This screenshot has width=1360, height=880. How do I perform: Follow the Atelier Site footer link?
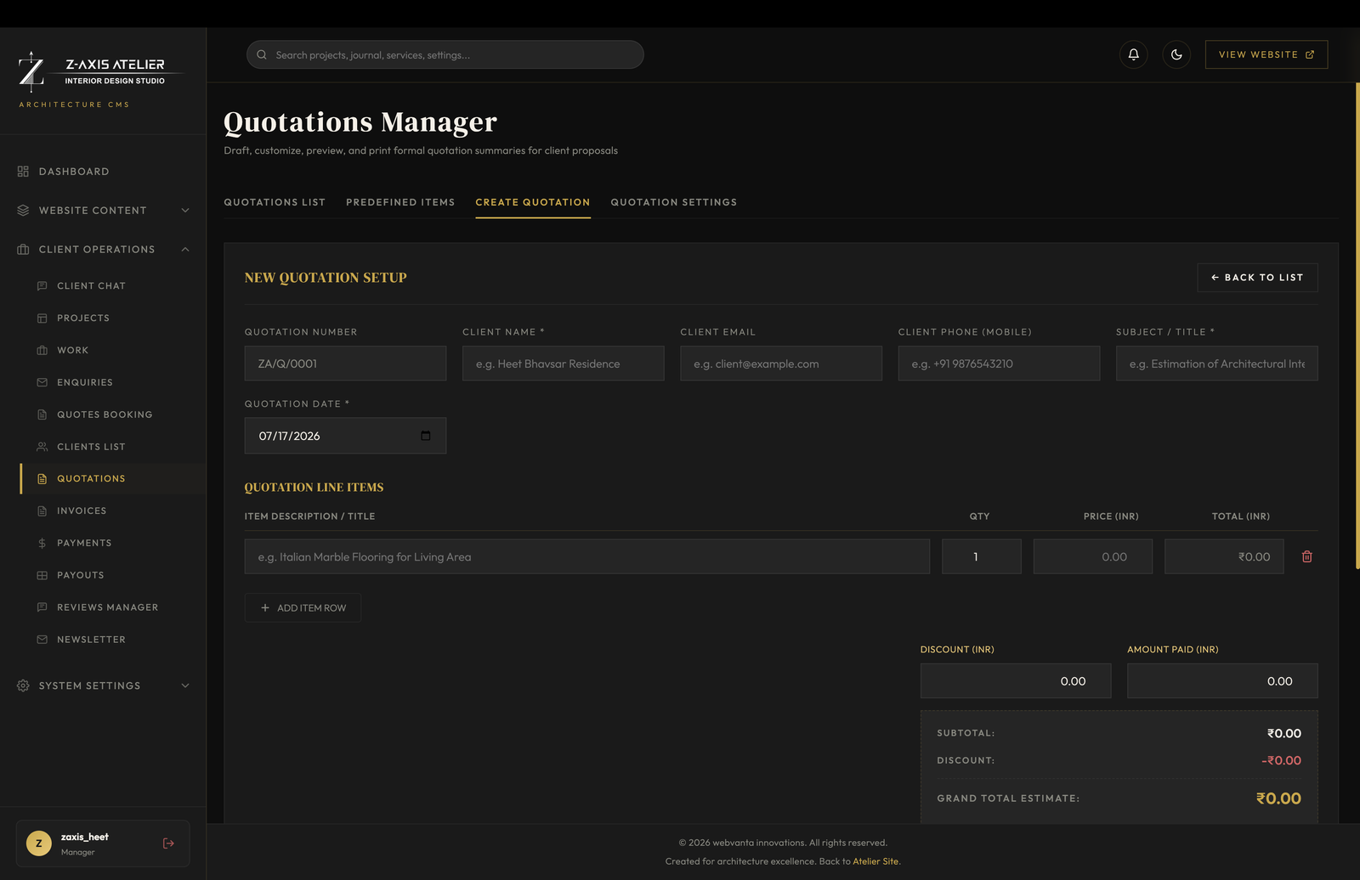coord(875,861)
